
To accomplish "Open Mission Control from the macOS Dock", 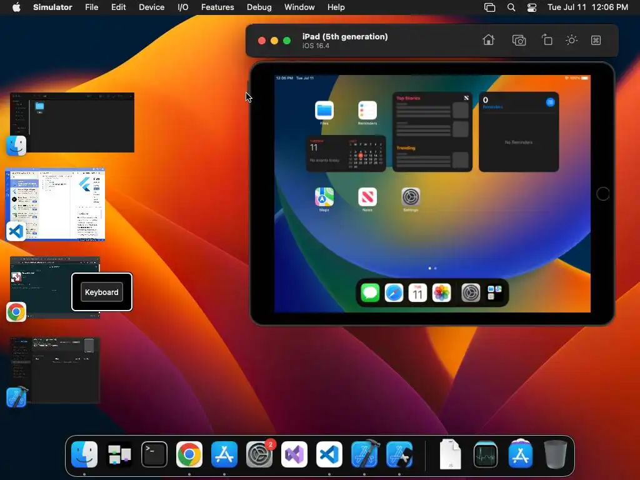I will point(119,454).
